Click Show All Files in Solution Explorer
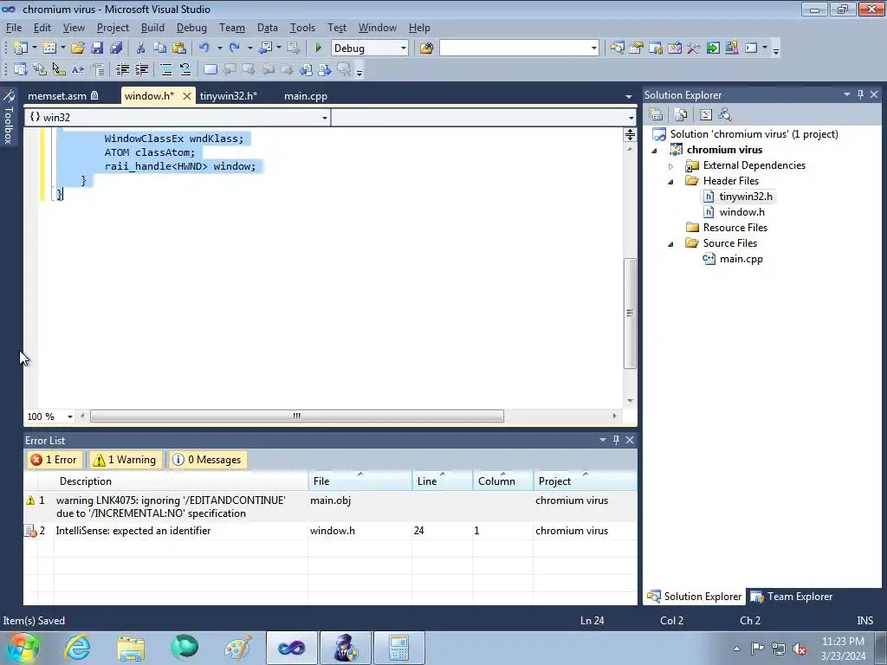Viewport: 887px width, 665px height. 681,115
